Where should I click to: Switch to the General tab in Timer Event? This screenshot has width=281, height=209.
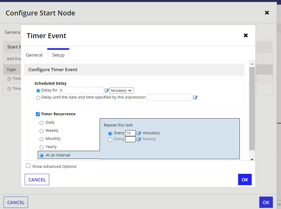pyautogui.click(x=34, y=55)
